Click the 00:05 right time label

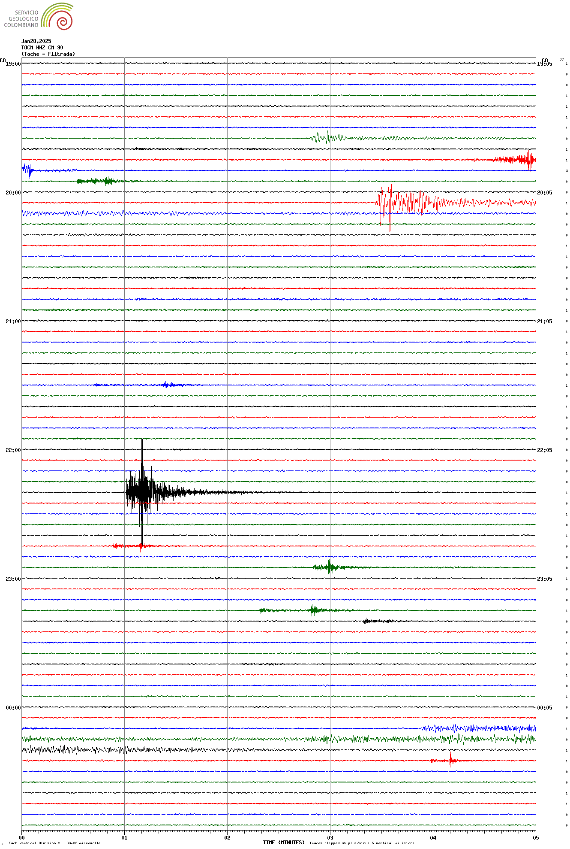544,708
